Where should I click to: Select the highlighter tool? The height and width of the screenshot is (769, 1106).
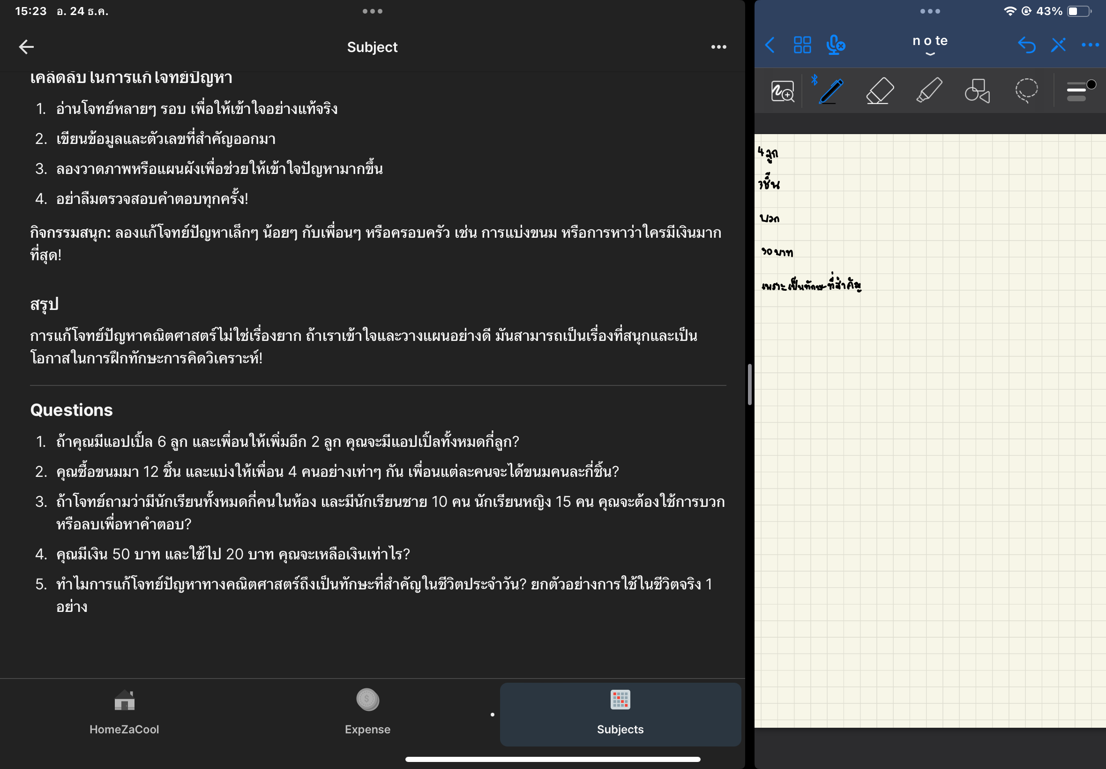tap(929, 90)
